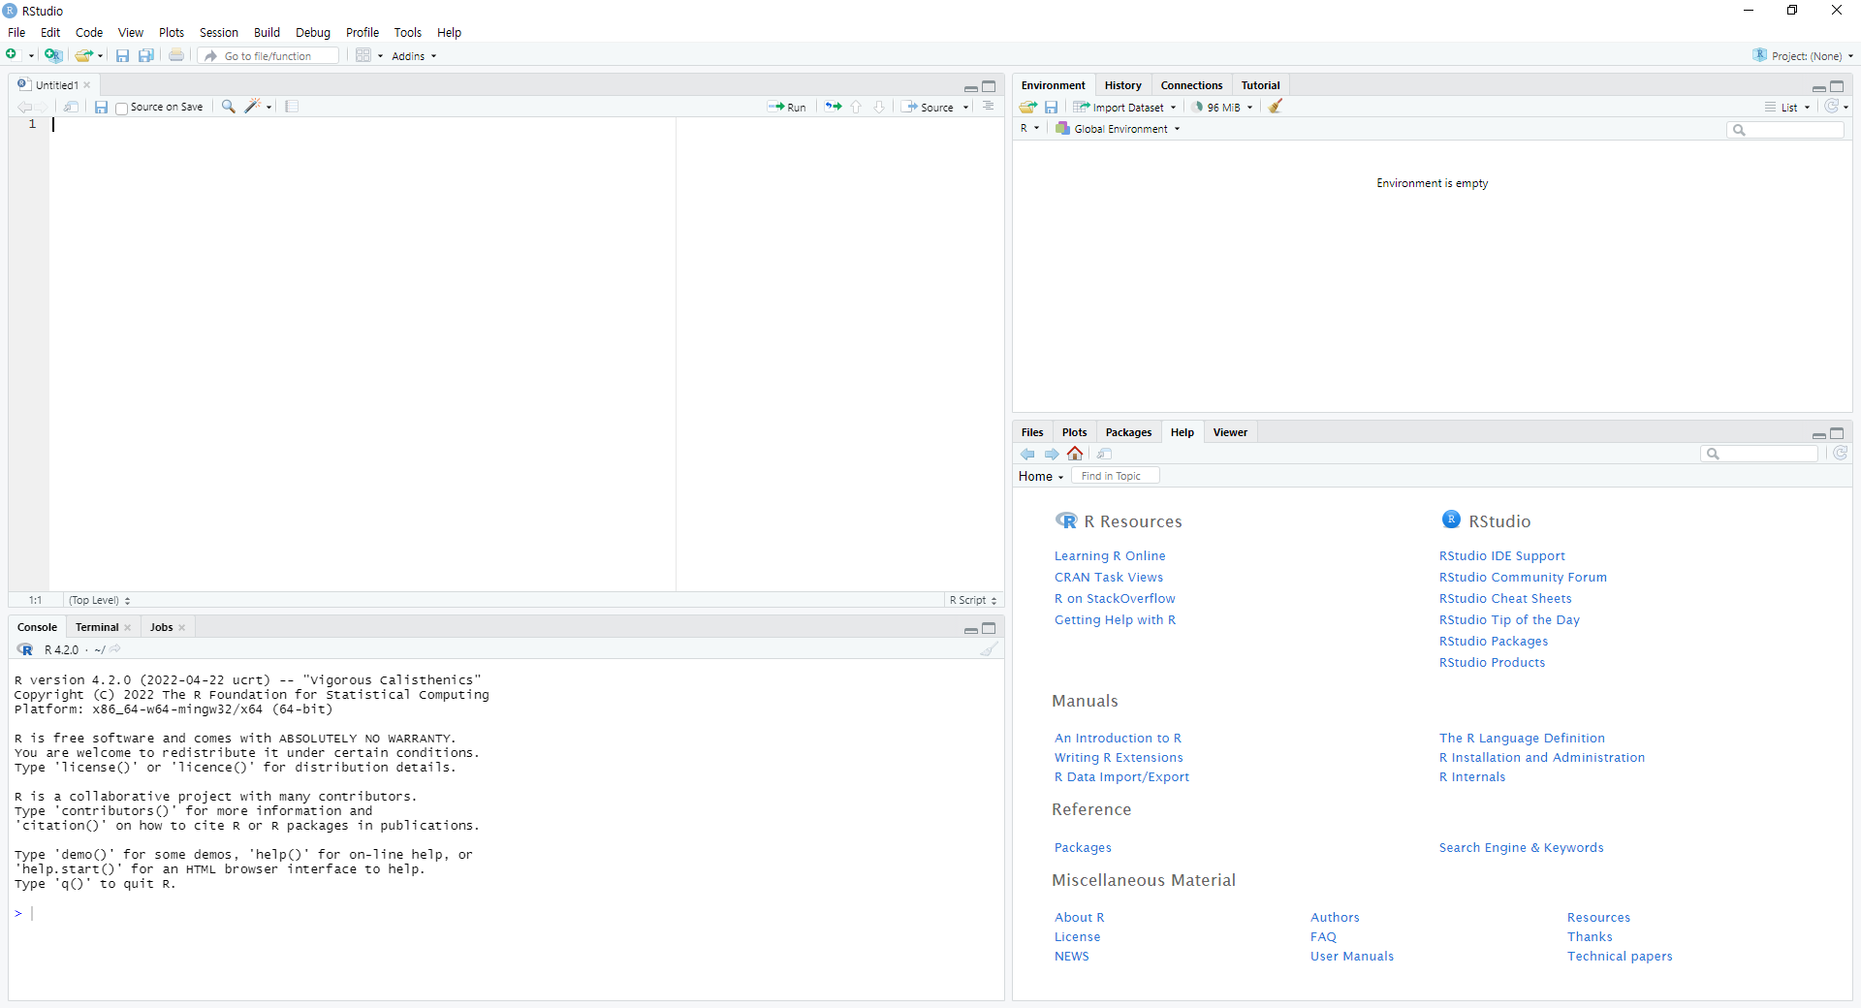Print the current file icon
The height and width of the screenshot is (1008, 1861).
tap(176, 55)
